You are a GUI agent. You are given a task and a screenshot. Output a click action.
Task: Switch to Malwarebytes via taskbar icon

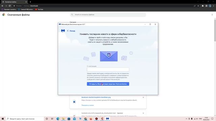[107, 119]
